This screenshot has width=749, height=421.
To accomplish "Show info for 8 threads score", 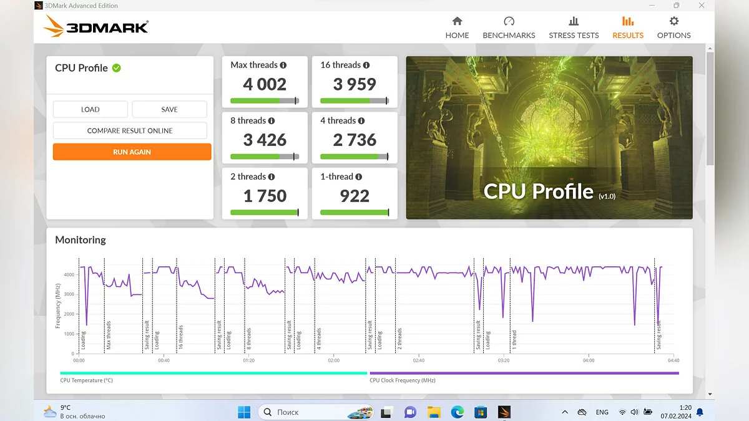I will pyautogui.click(x=272, y=121).
